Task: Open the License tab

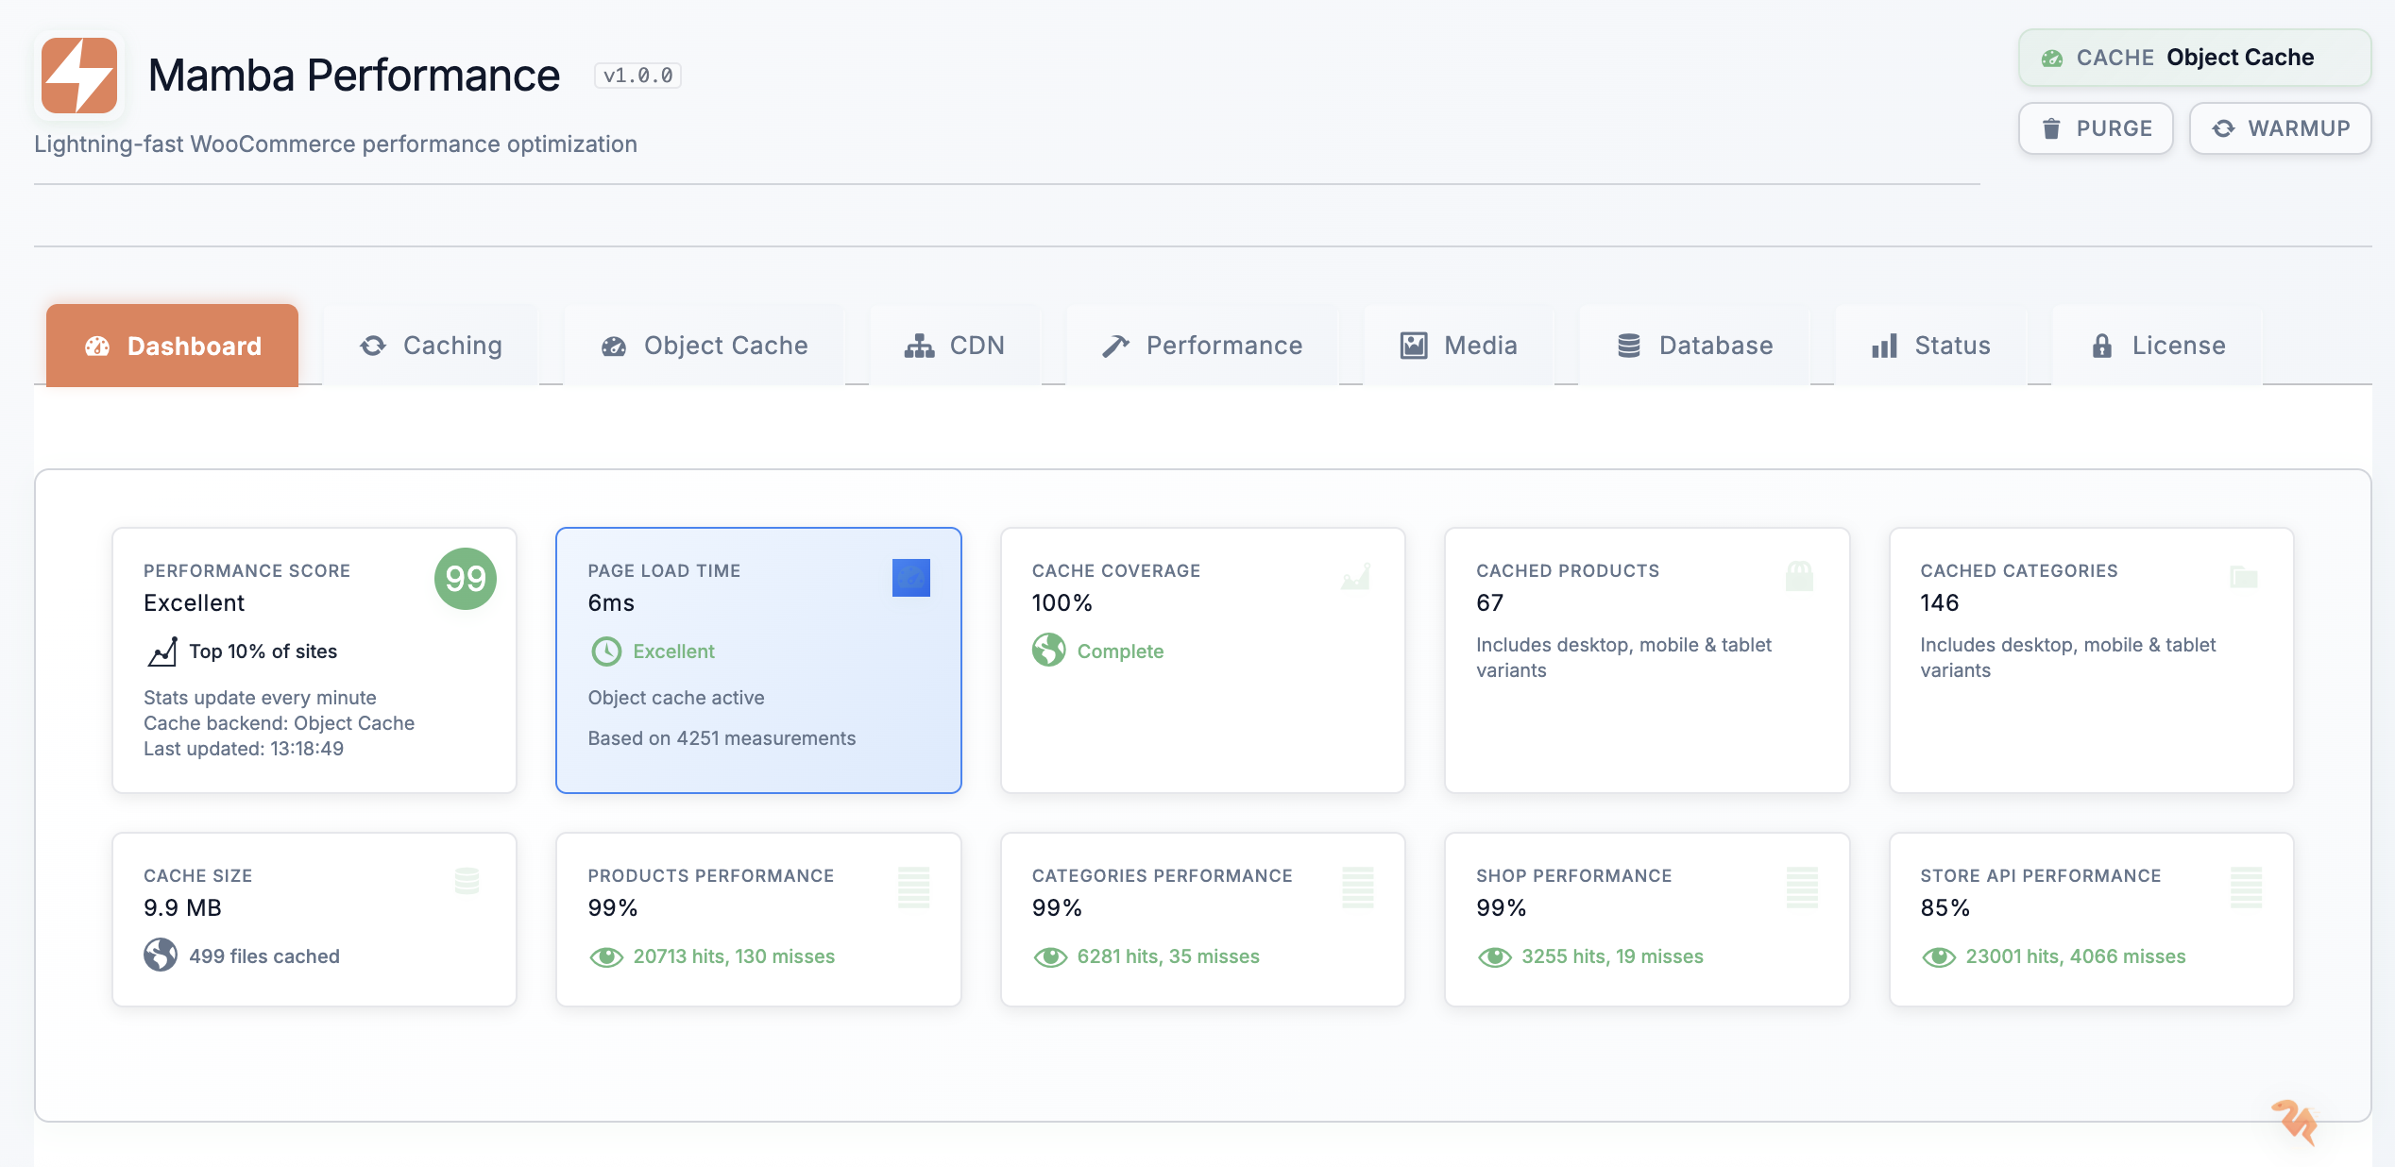Action: (2158, 346)
